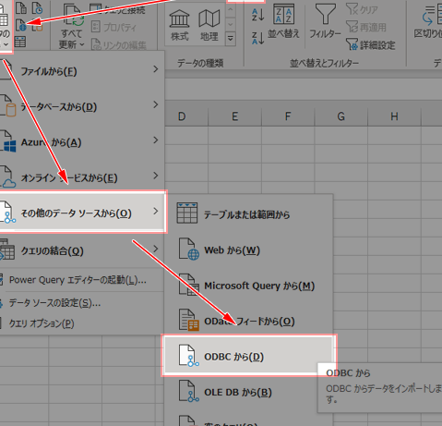
Task: Click the すべて更新 refresh icon
Action: tap(73, 16)
